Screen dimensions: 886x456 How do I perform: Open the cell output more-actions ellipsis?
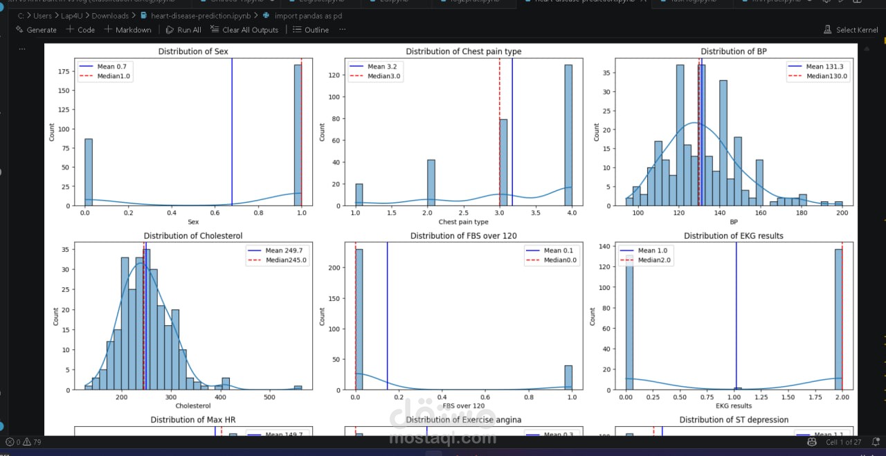22,49
